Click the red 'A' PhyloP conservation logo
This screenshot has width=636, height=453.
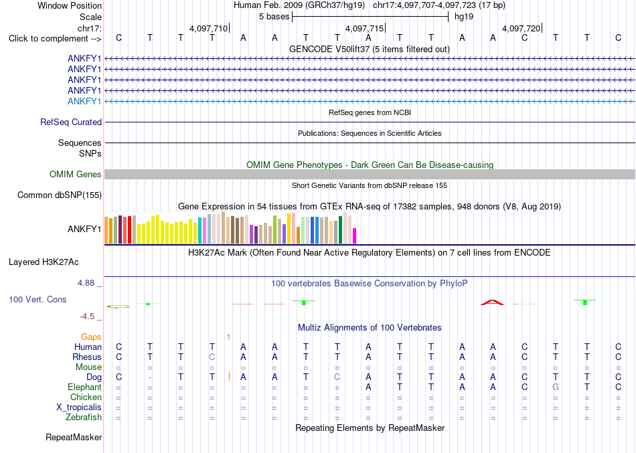coord(493,302)
